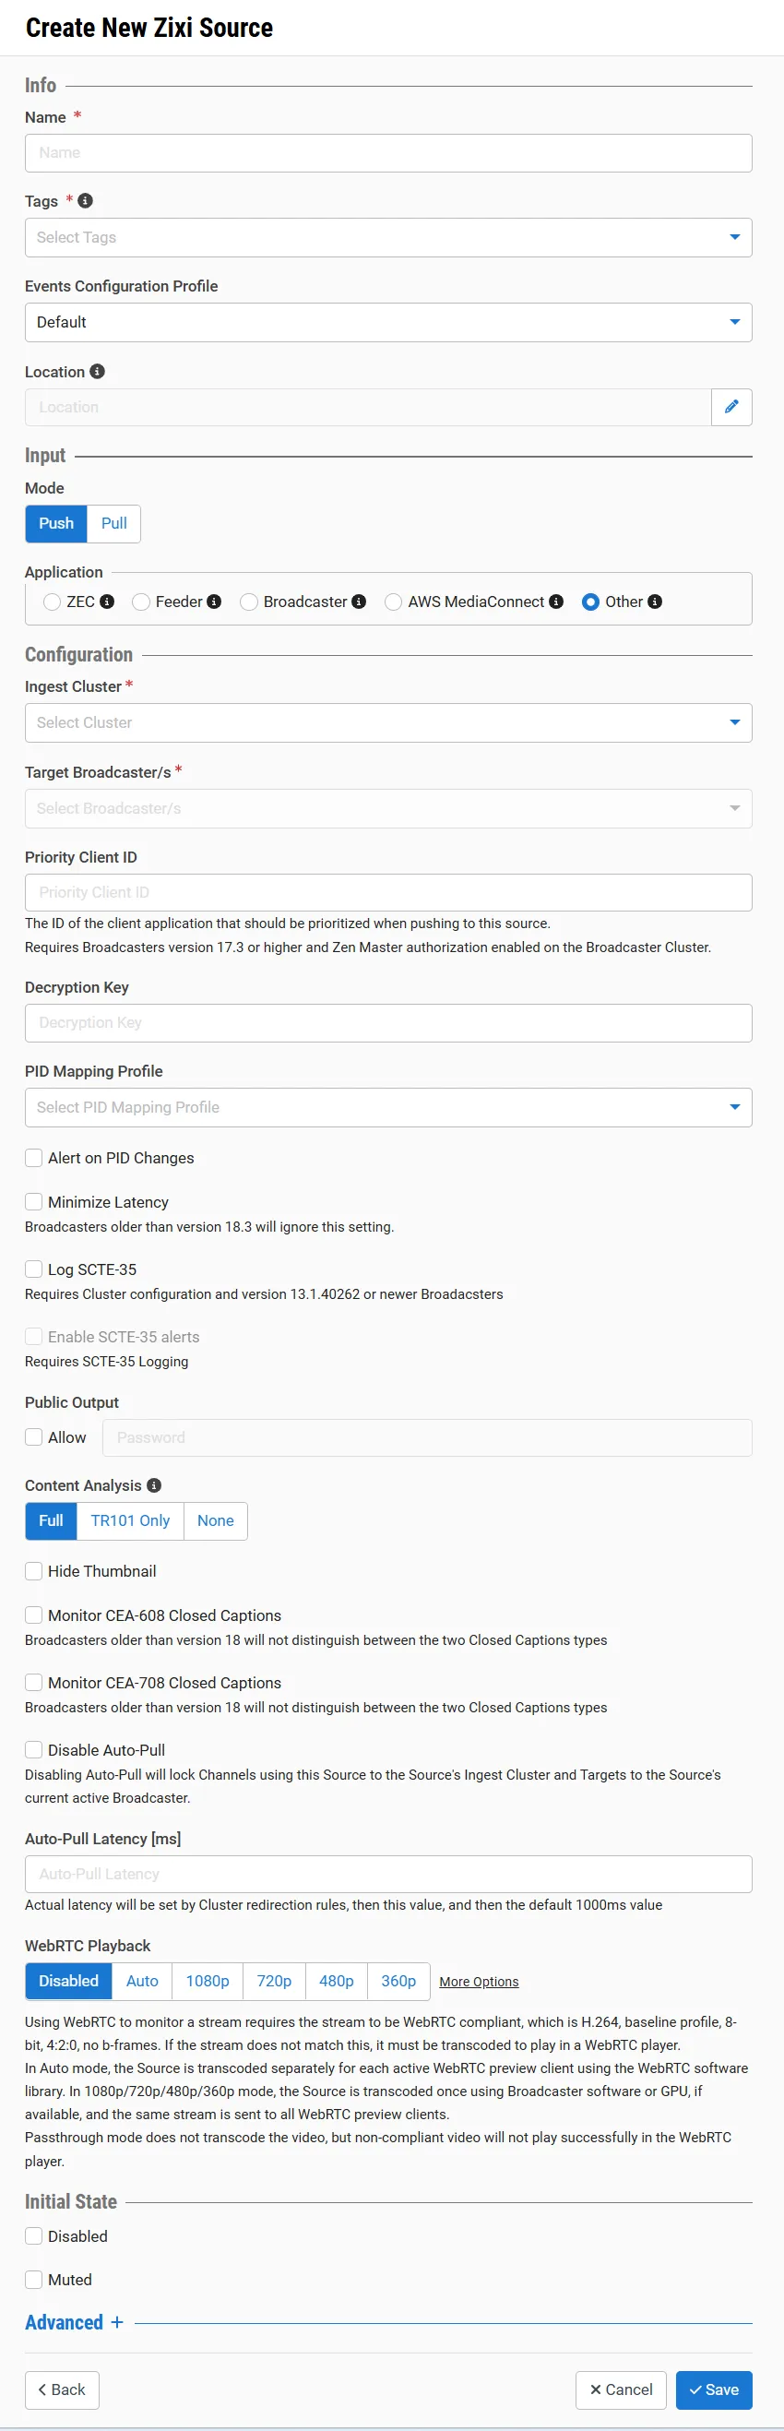
Task: Check Allow for Public Output
Action: pyautogui.click(x=34, y=1437)
